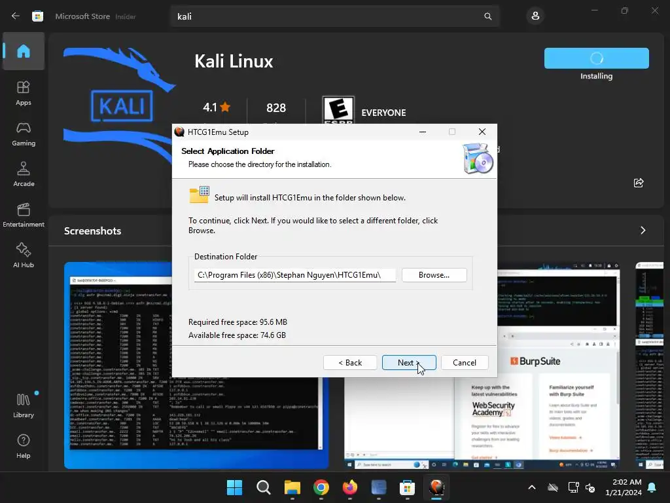Open Windows taskbar Search
Screen dimensions: 670x503
(x=263, y=487)
